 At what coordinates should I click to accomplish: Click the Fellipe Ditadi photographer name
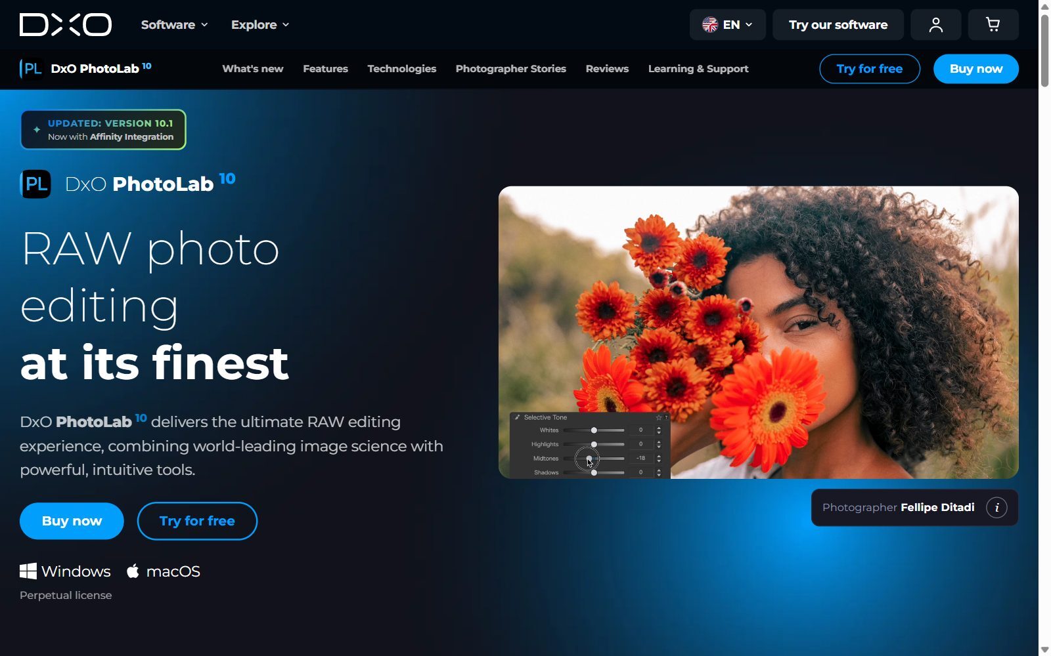pyautogui.click(x=937, y=508)
